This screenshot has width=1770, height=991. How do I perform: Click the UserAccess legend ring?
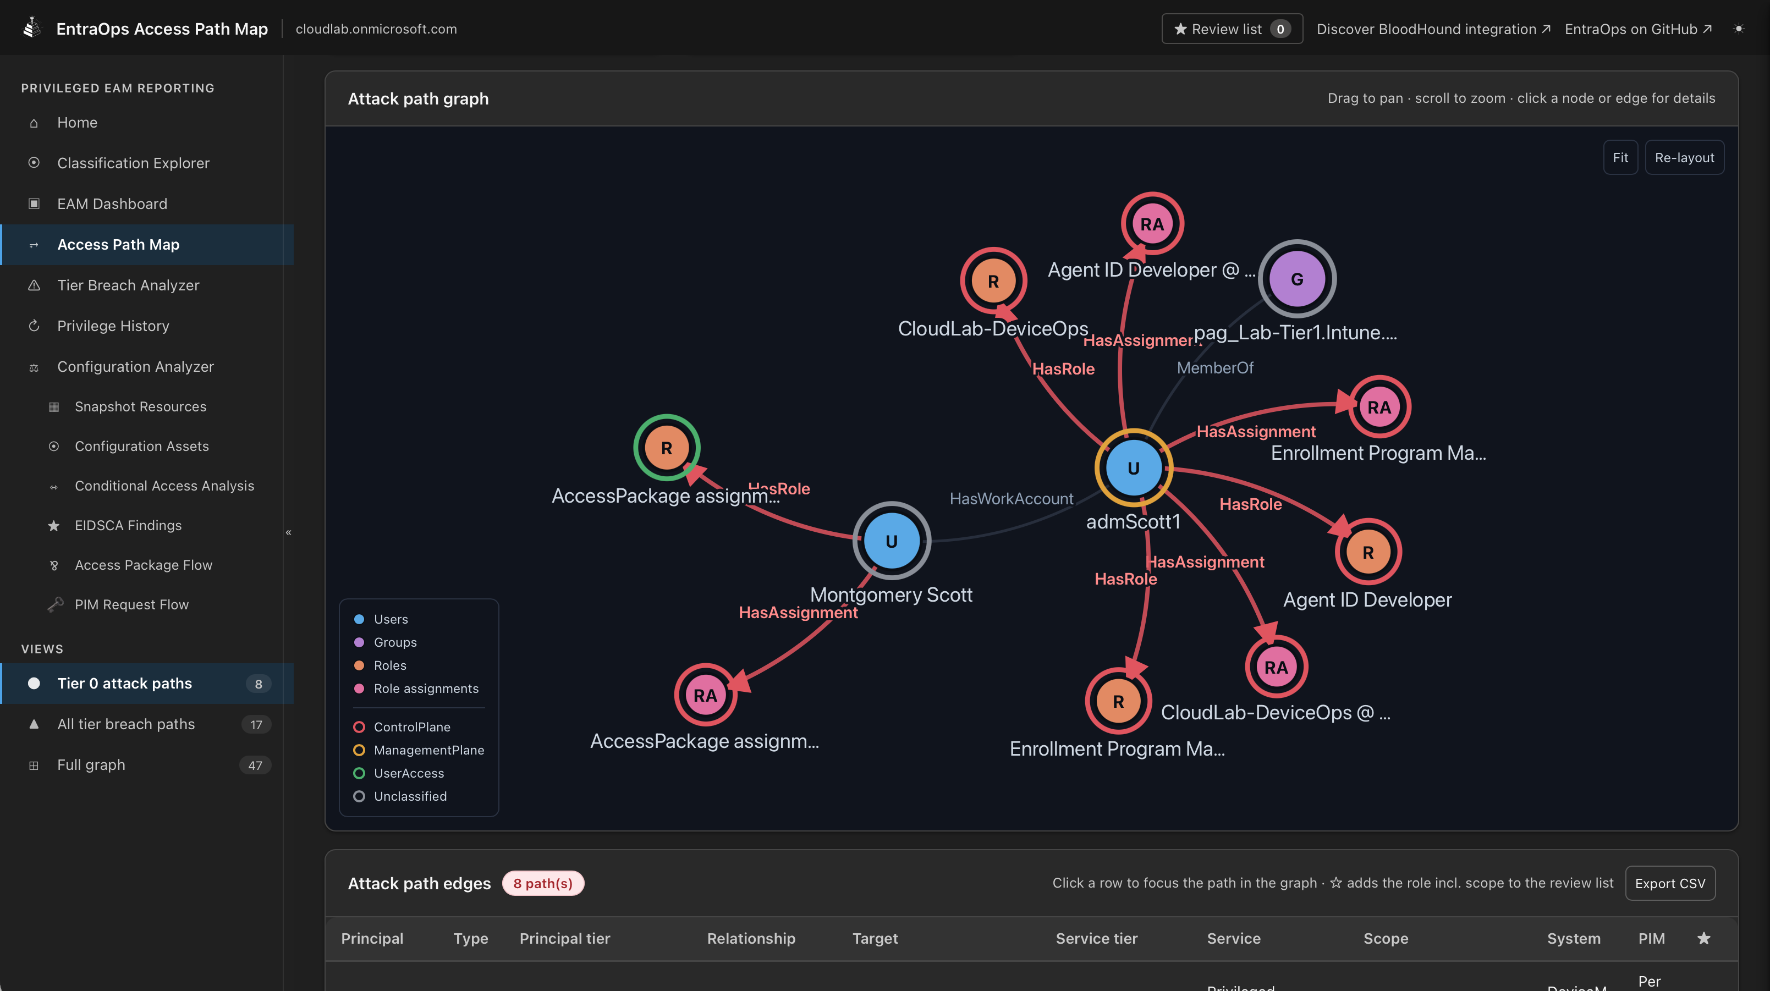(x=359, y=773)
